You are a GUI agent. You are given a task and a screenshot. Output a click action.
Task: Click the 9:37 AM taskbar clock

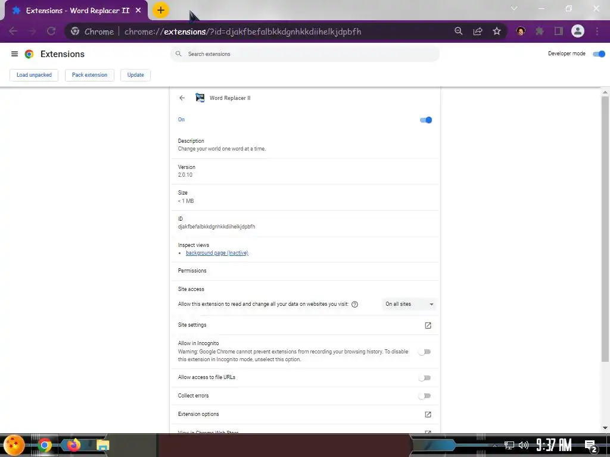tap(554, 445)
